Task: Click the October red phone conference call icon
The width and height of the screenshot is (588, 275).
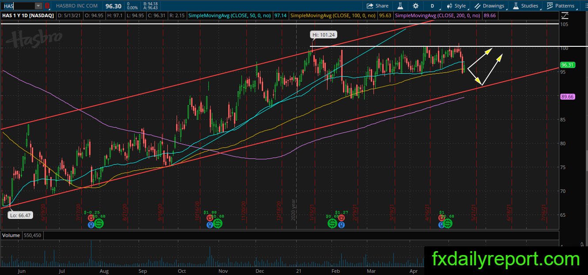Action: (209, 218)
